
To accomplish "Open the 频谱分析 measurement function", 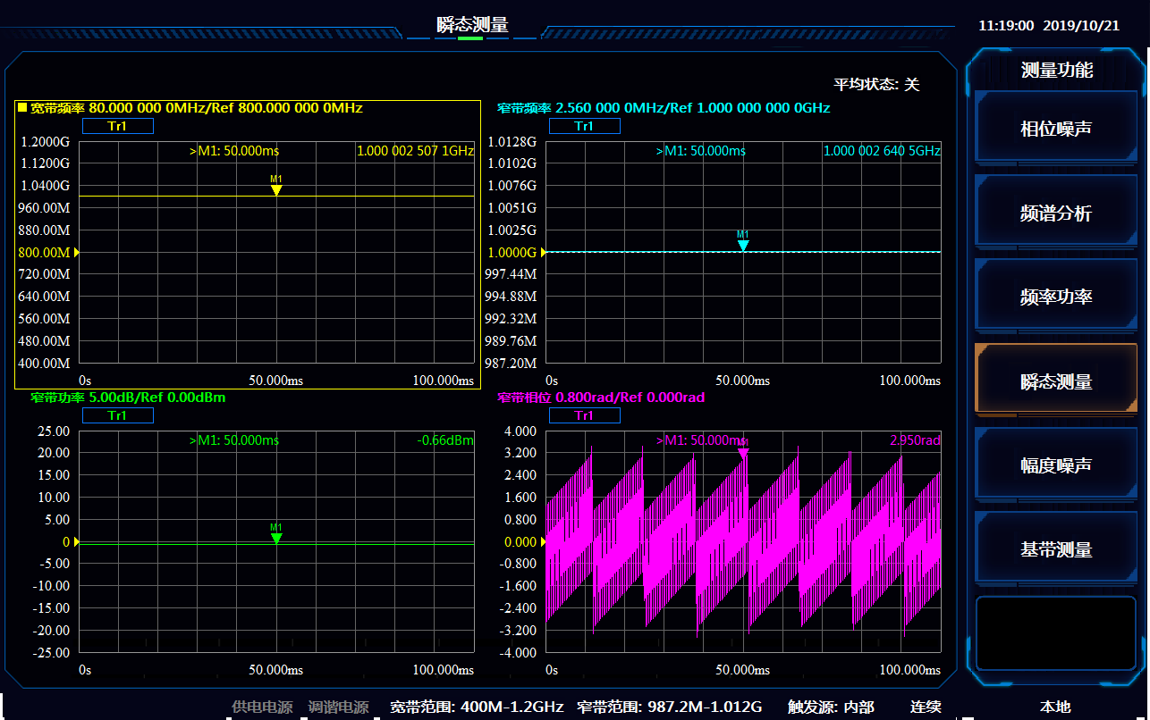I will [1055, 213].
